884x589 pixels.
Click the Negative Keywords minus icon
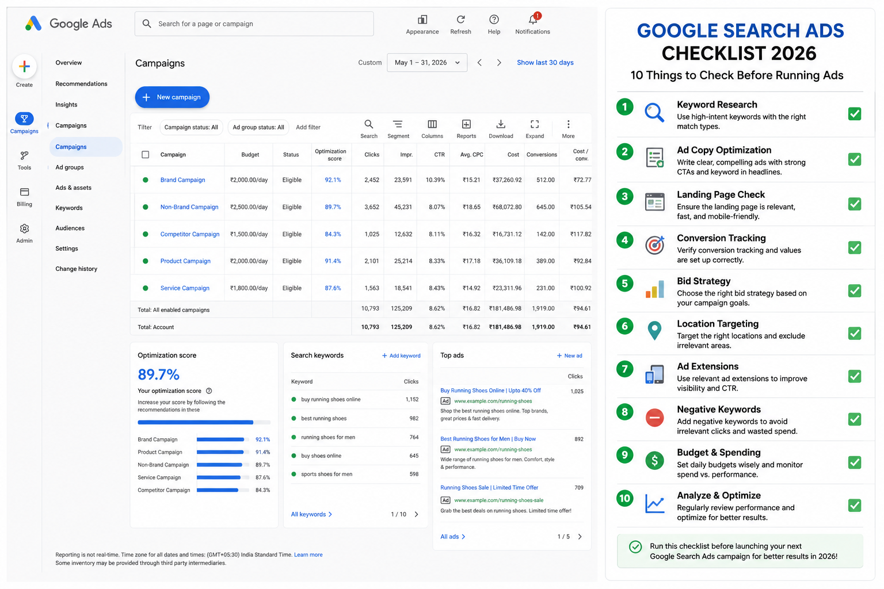pyautogui.click(x=655, y=418)
